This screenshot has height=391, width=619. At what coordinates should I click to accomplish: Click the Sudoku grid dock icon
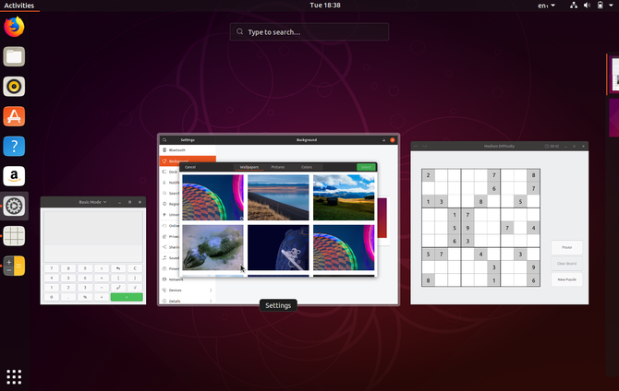[x=14, y=236]
